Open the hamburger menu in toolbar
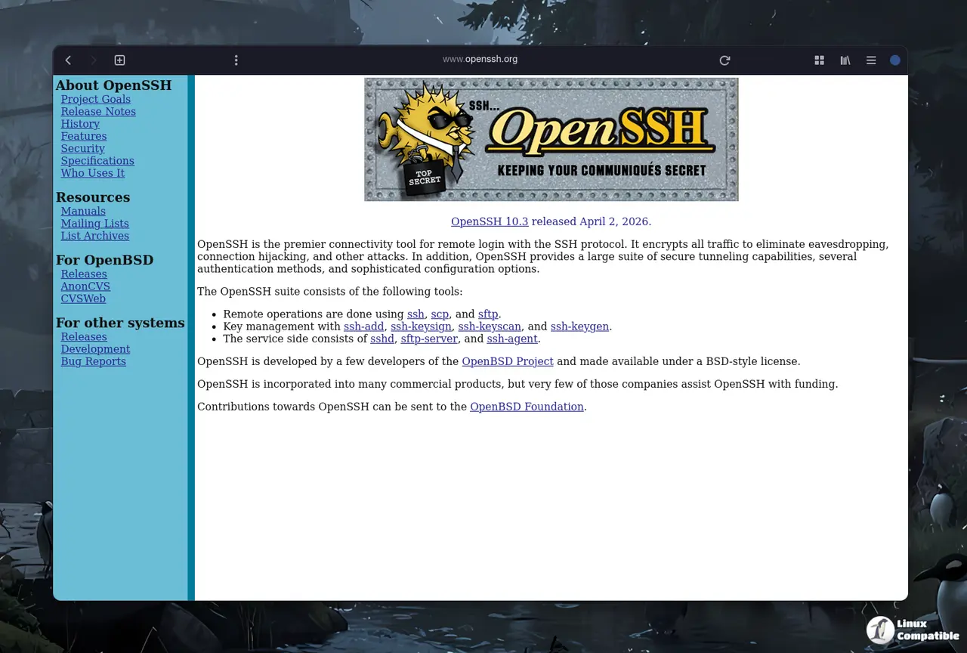 (871, 60)
